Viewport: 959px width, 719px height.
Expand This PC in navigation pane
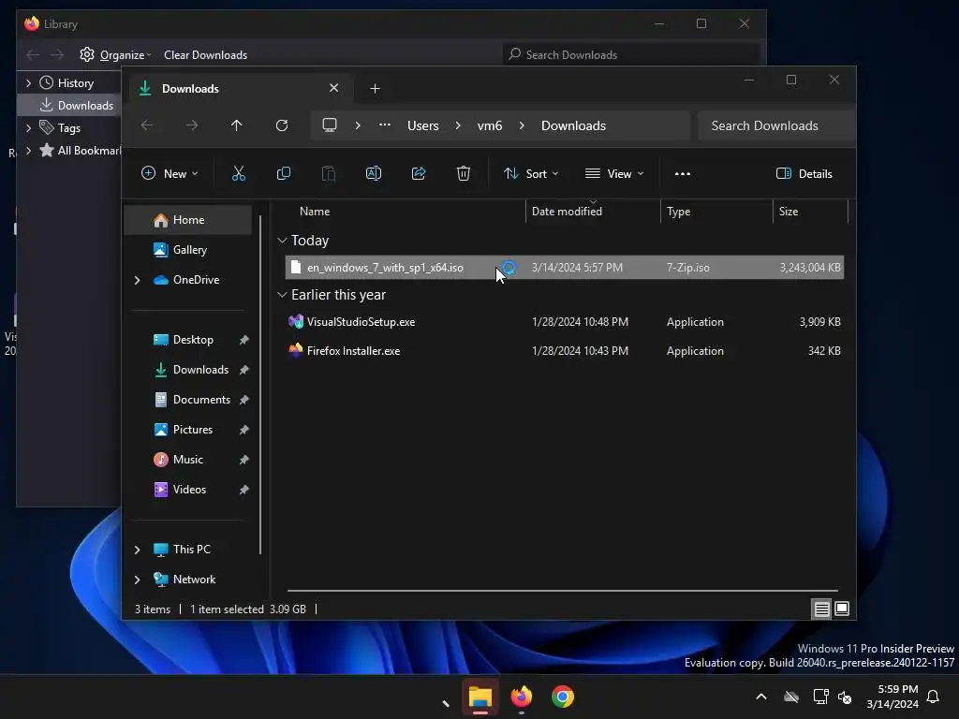137,550
